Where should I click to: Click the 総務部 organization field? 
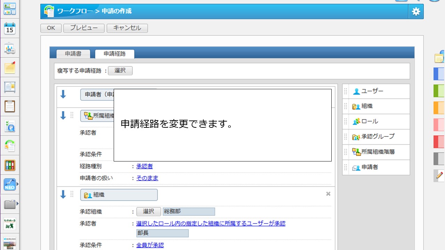pyautogui.click(x=189, y=211)
